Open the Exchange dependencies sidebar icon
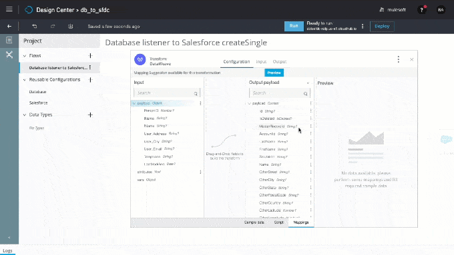The image size is (454, 255). (x=9, y=55)
